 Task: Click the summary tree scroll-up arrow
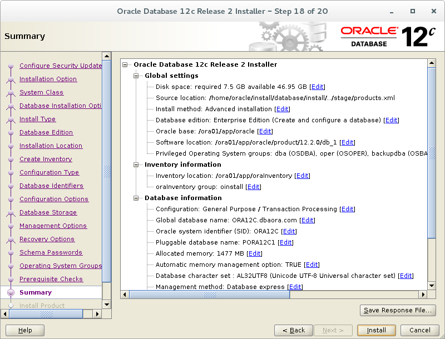432,63
